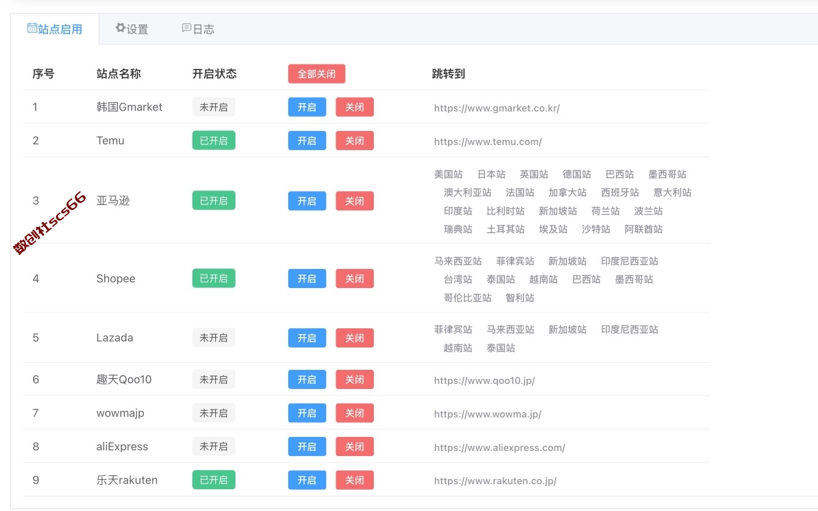
Task: Go to Amazon 比利时站
Action: (x=505, y=211)
